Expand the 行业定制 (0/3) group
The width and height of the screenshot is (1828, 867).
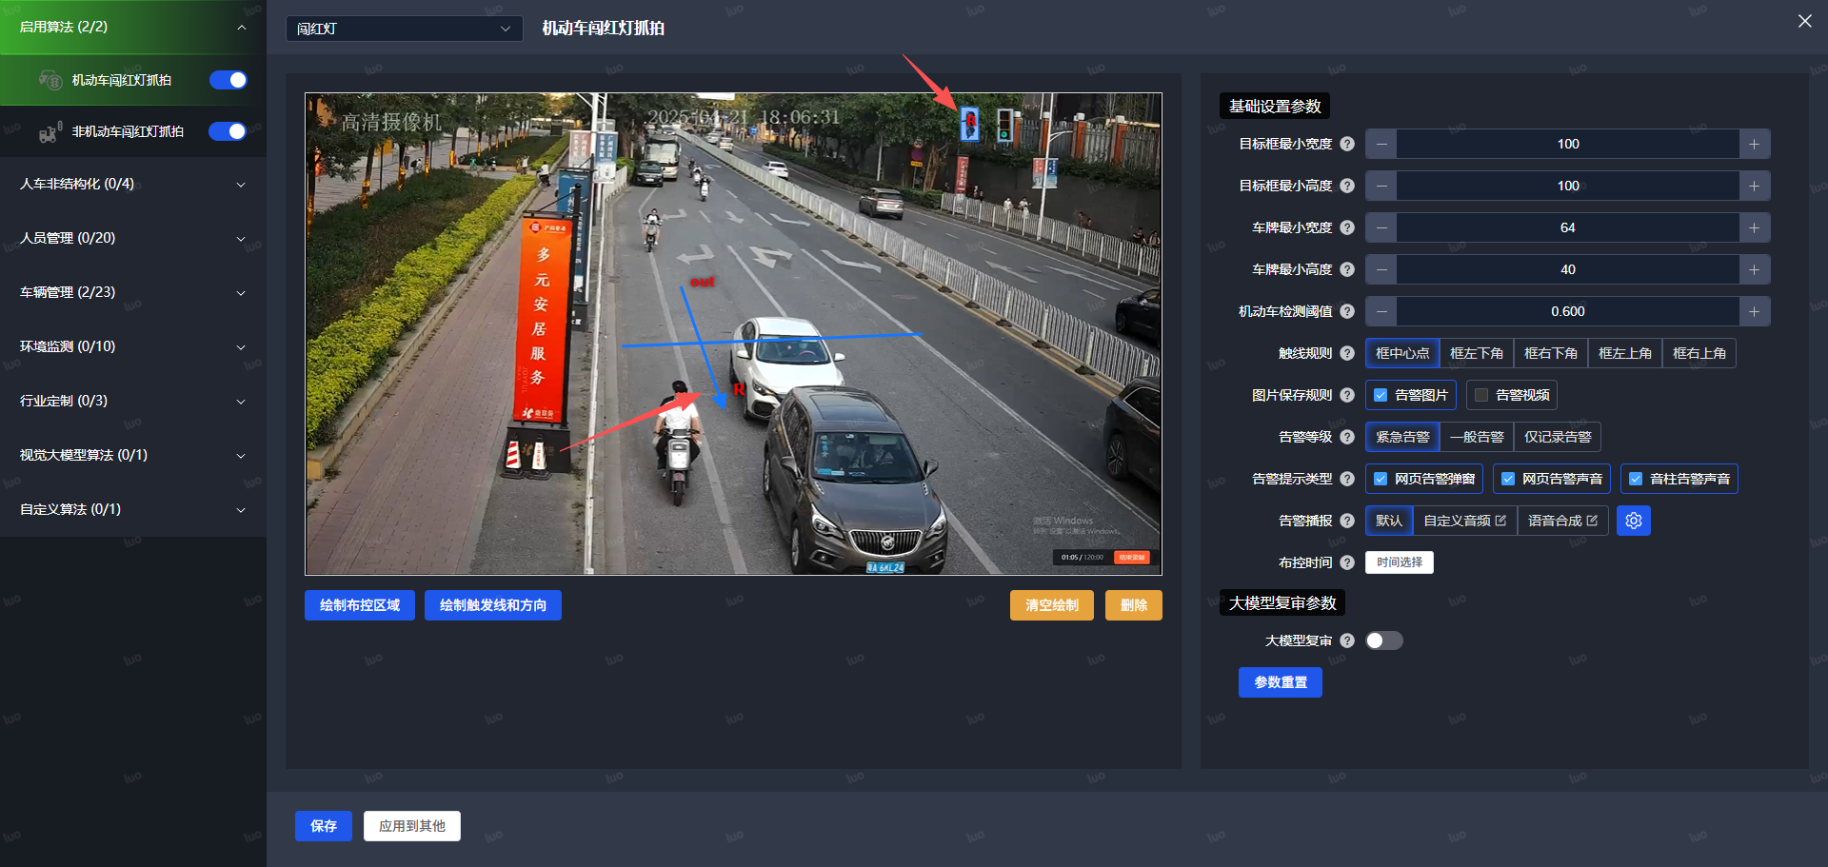pyautogui.click(x=133, y=401)
